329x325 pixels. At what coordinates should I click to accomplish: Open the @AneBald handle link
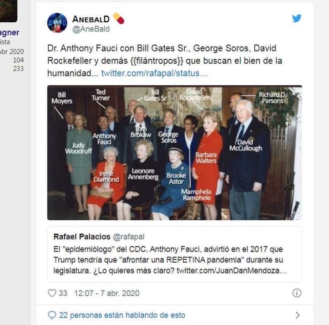(x=91, y=29)
